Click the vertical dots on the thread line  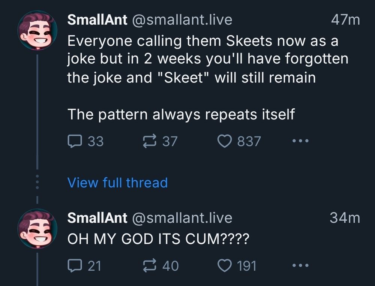pyautogui.click(x=37, y=182)
